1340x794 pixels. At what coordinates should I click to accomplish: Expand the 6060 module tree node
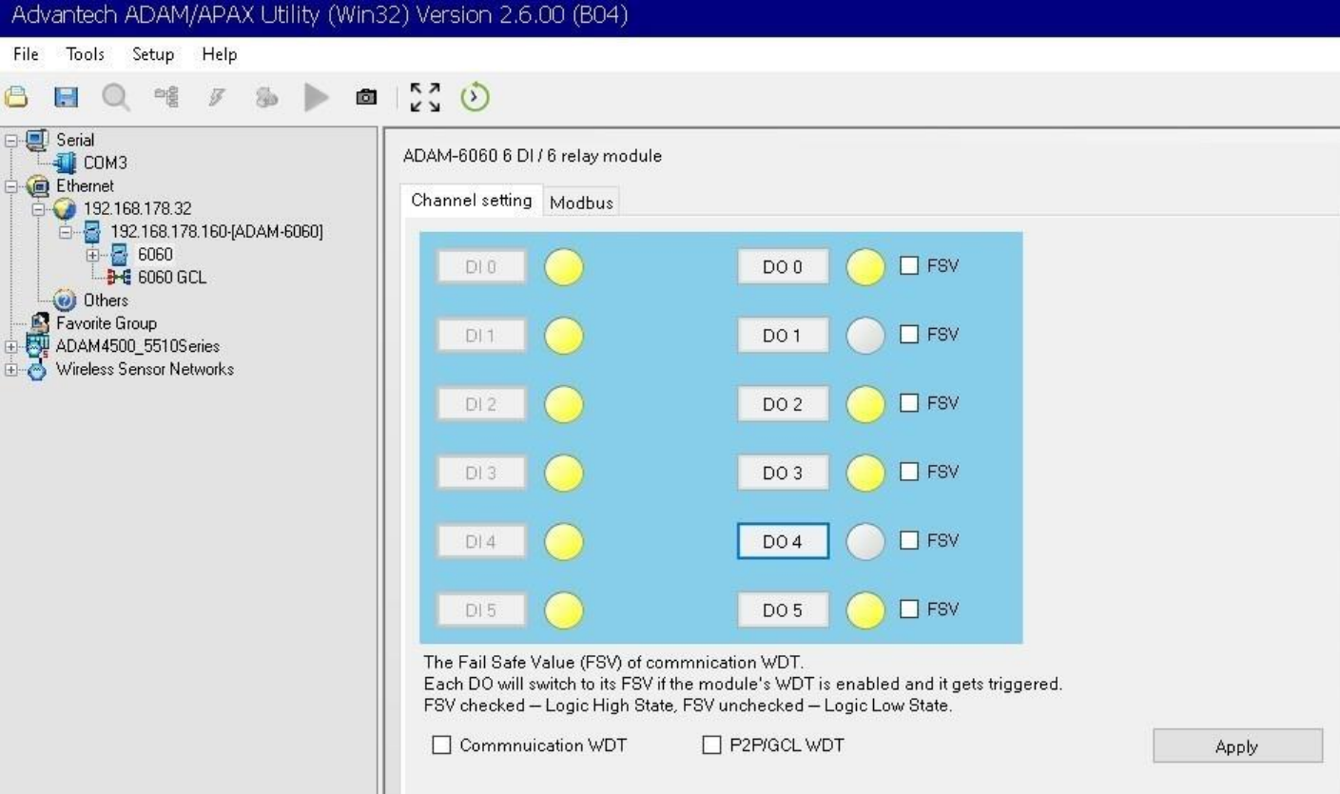(x=93, y=255)
